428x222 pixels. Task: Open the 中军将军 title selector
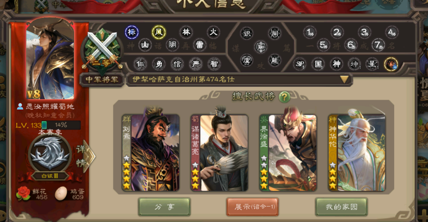(x=102, y=79)
